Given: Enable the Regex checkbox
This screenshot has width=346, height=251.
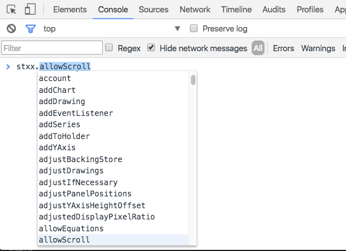Looking at the screenshot, I should click(109, 47).
